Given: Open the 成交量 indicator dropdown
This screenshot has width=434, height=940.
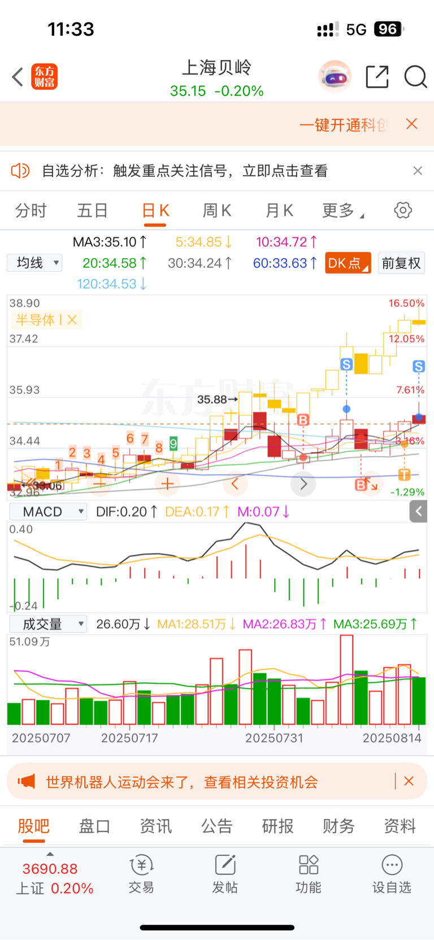Looking at the screenshot, I should 48,624.
